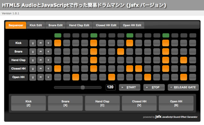Turn off the active Snare step 5

click(x=94, y=51)
